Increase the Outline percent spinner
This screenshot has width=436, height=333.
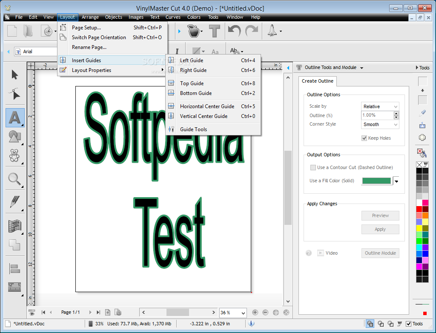pyautogui.click(x=396, y=113)
